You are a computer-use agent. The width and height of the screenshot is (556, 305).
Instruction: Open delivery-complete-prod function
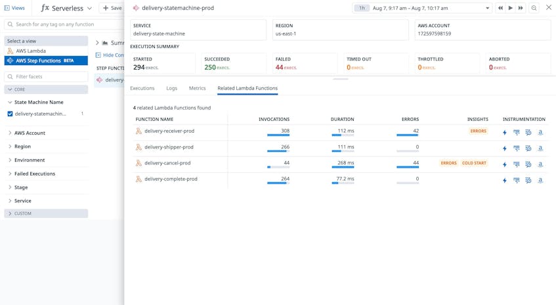pyautogui.click(x=171, y=179)
